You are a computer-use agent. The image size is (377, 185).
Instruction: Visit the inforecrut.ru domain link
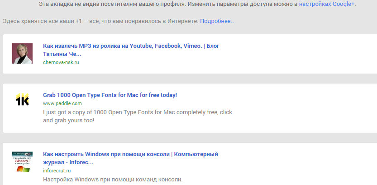[57, 171]
